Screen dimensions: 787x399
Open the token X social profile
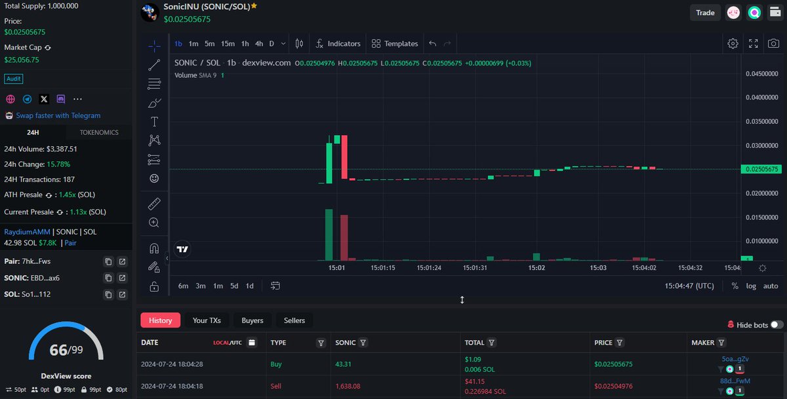(44, 99)
